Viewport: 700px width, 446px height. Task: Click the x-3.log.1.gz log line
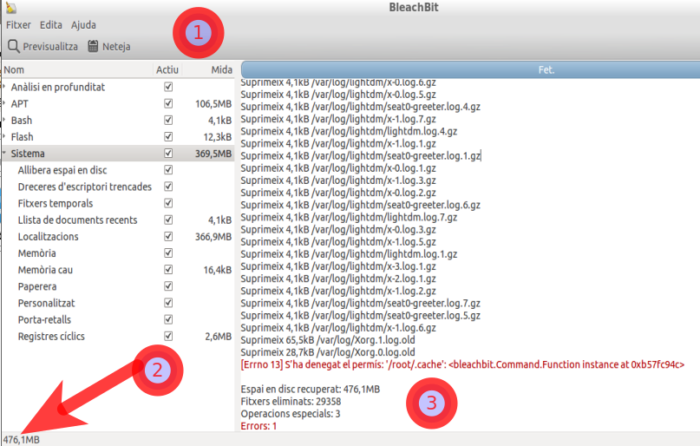pyautogui.click(x=338, y=266)
